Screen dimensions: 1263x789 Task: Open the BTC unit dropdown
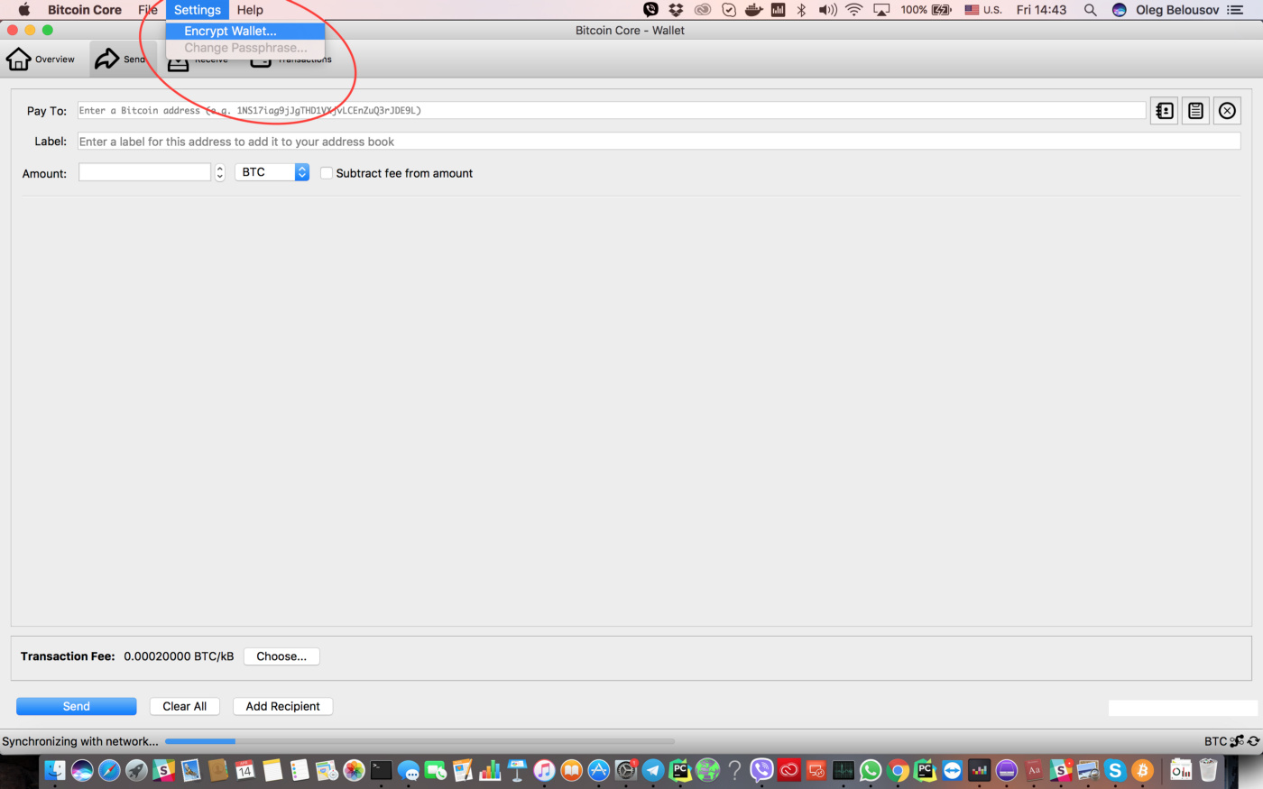pyautogui.click(x=272, y=172)
